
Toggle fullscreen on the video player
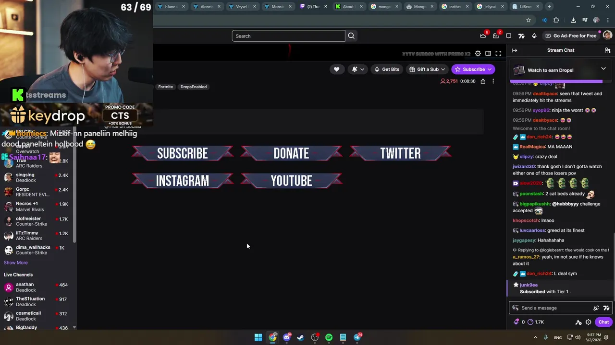(x=498, y=54)
